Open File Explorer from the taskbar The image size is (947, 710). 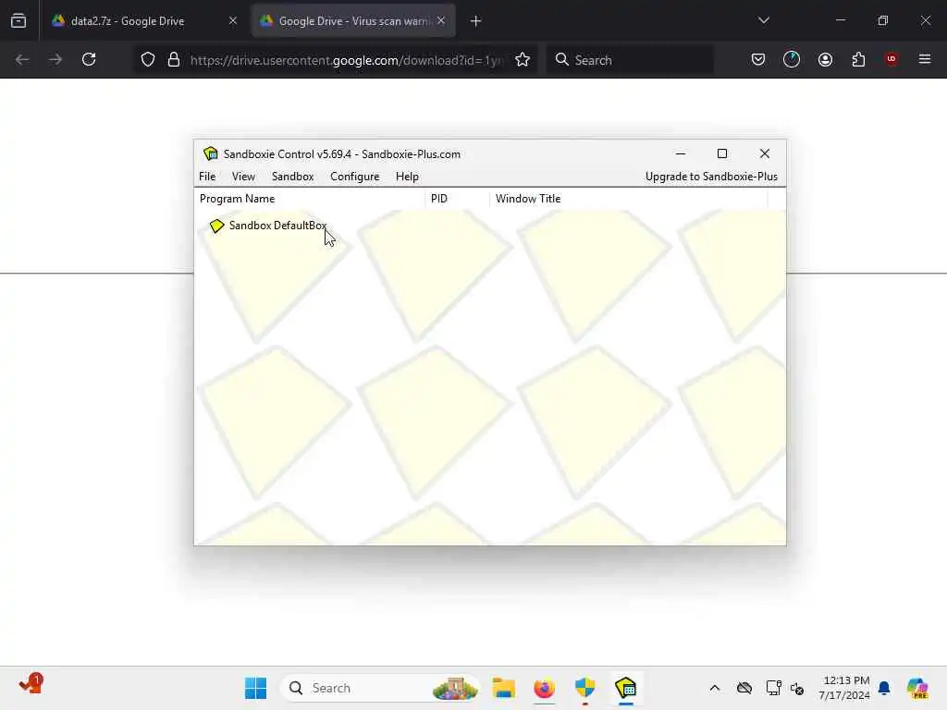pyautogui.click(x=503, y=688)
